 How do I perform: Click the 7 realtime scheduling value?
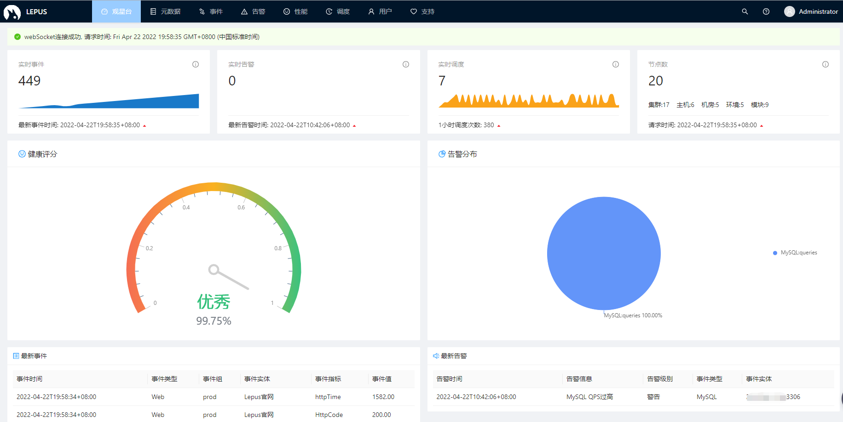[x=442, y=81]
